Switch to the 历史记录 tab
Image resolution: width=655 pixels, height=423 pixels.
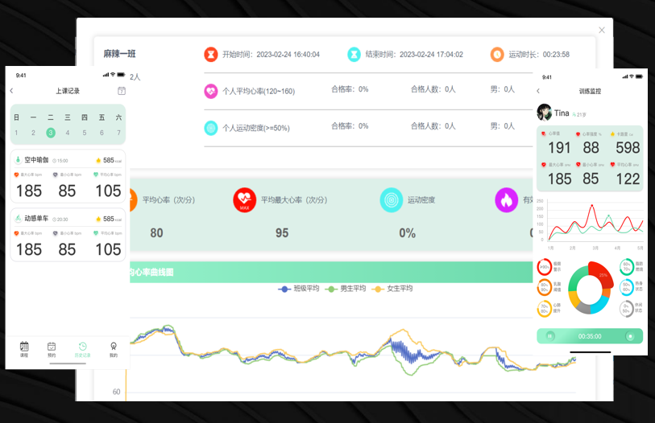[83, 347]
